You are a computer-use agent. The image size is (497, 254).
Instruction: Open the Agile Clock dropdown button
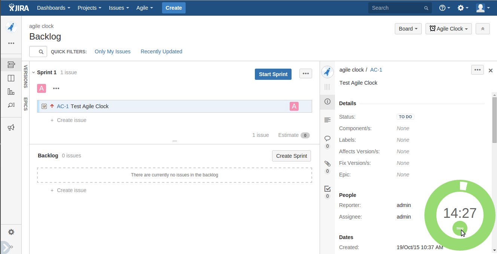point(449,29)
